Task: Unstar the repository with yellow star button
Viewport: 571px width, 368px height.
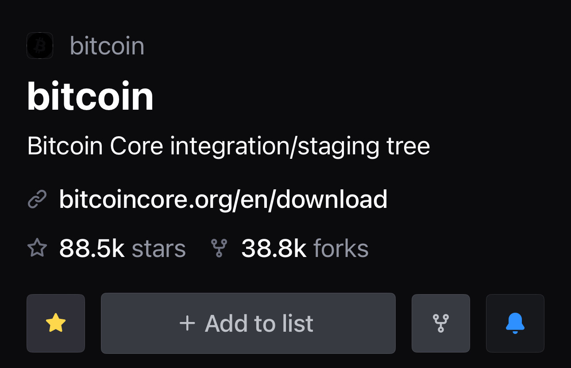Action: point(56,323)
